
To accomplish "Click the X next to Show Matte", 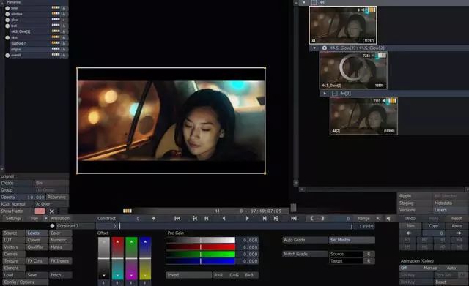I will tap(52, 211).
